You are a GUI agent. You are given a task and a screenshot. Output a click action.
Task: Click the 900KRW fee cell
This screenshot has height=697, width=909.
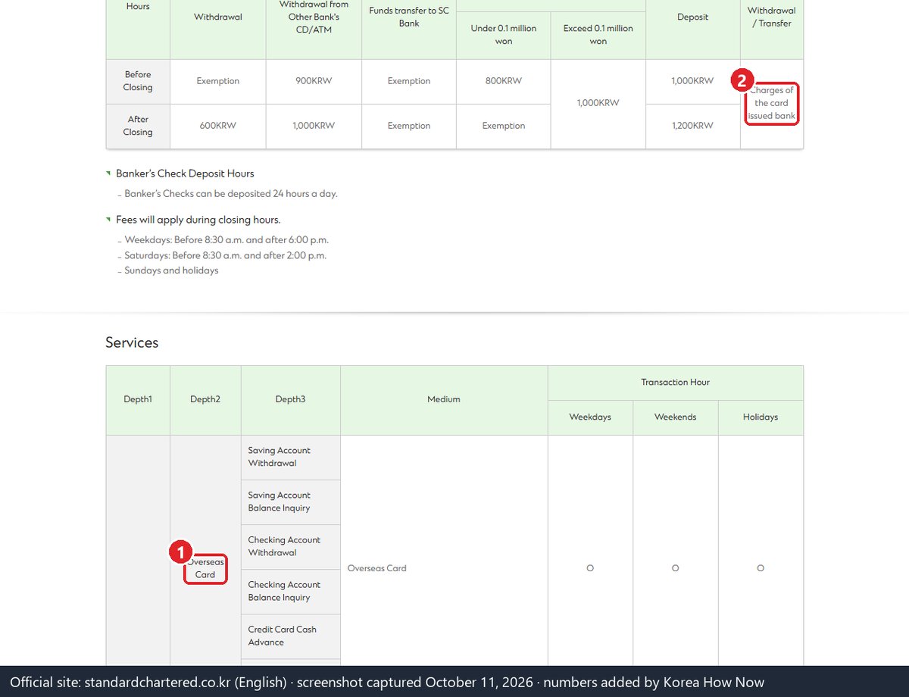(314, 81)
